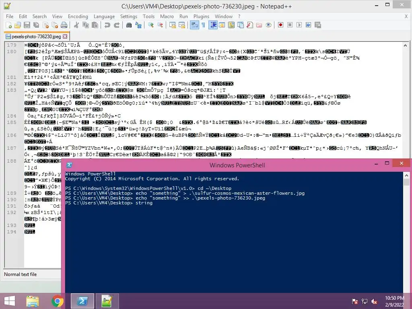
Task: Open the View menu
Action: [57, 16]
